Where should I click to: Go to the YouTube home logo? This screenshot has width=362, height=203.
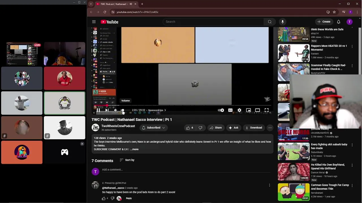coord(109,22)
